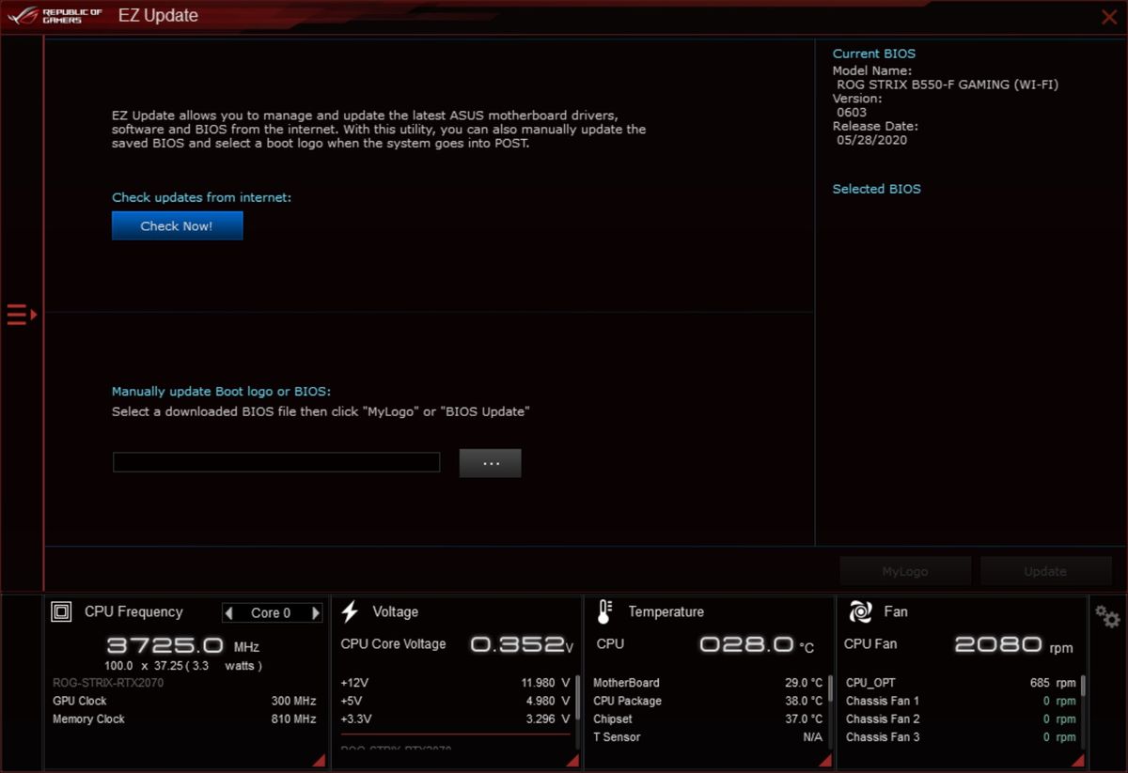Screen dimensions: 1128x773
Task: Select next core with right arrow
Action: click(315, 613)
